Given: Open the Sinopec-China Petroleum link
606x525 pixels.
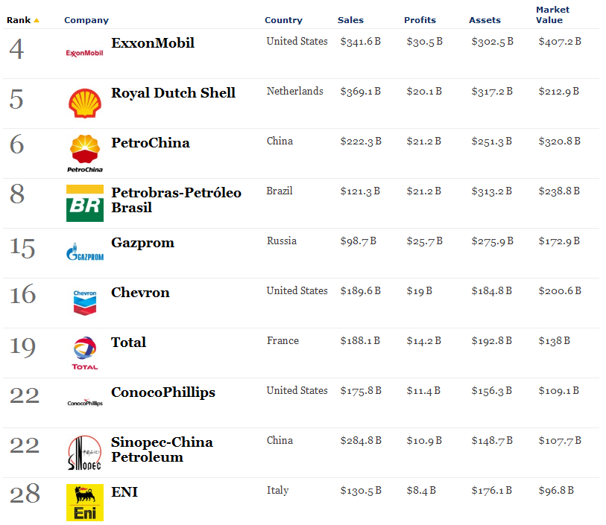Looking at the screenshot, I should point(162,449).
